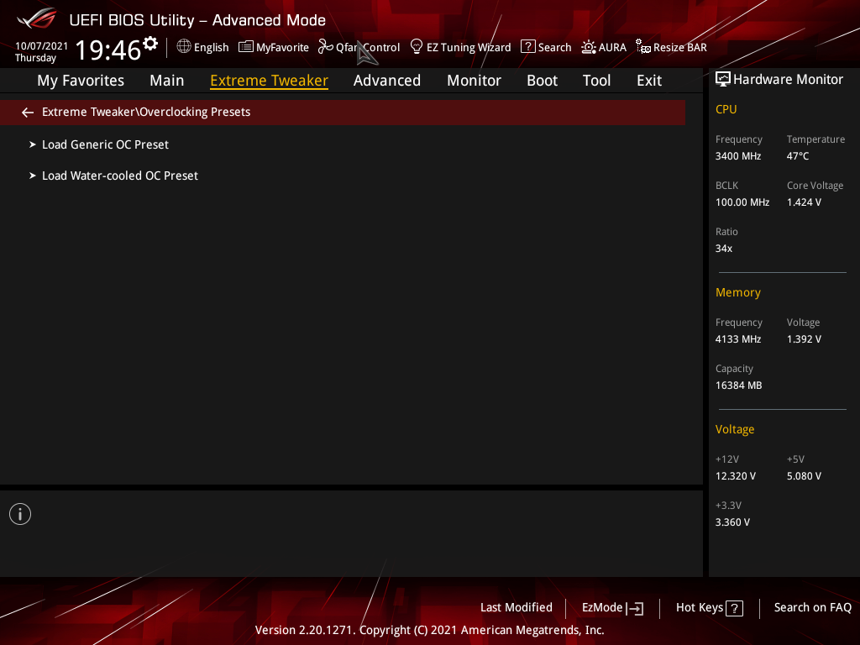The height and width of the screenshot is (645, 860).
Task: Open the Monitor tab
Action: tap(474, 81)
